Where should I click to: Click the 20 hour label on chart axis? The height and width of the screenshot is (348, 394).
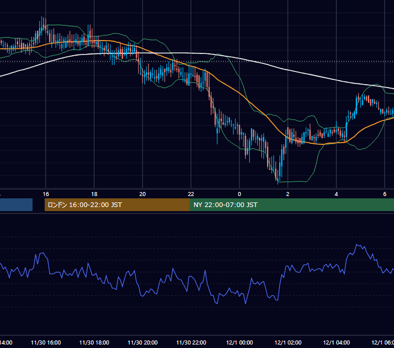(x=143, y=194)
